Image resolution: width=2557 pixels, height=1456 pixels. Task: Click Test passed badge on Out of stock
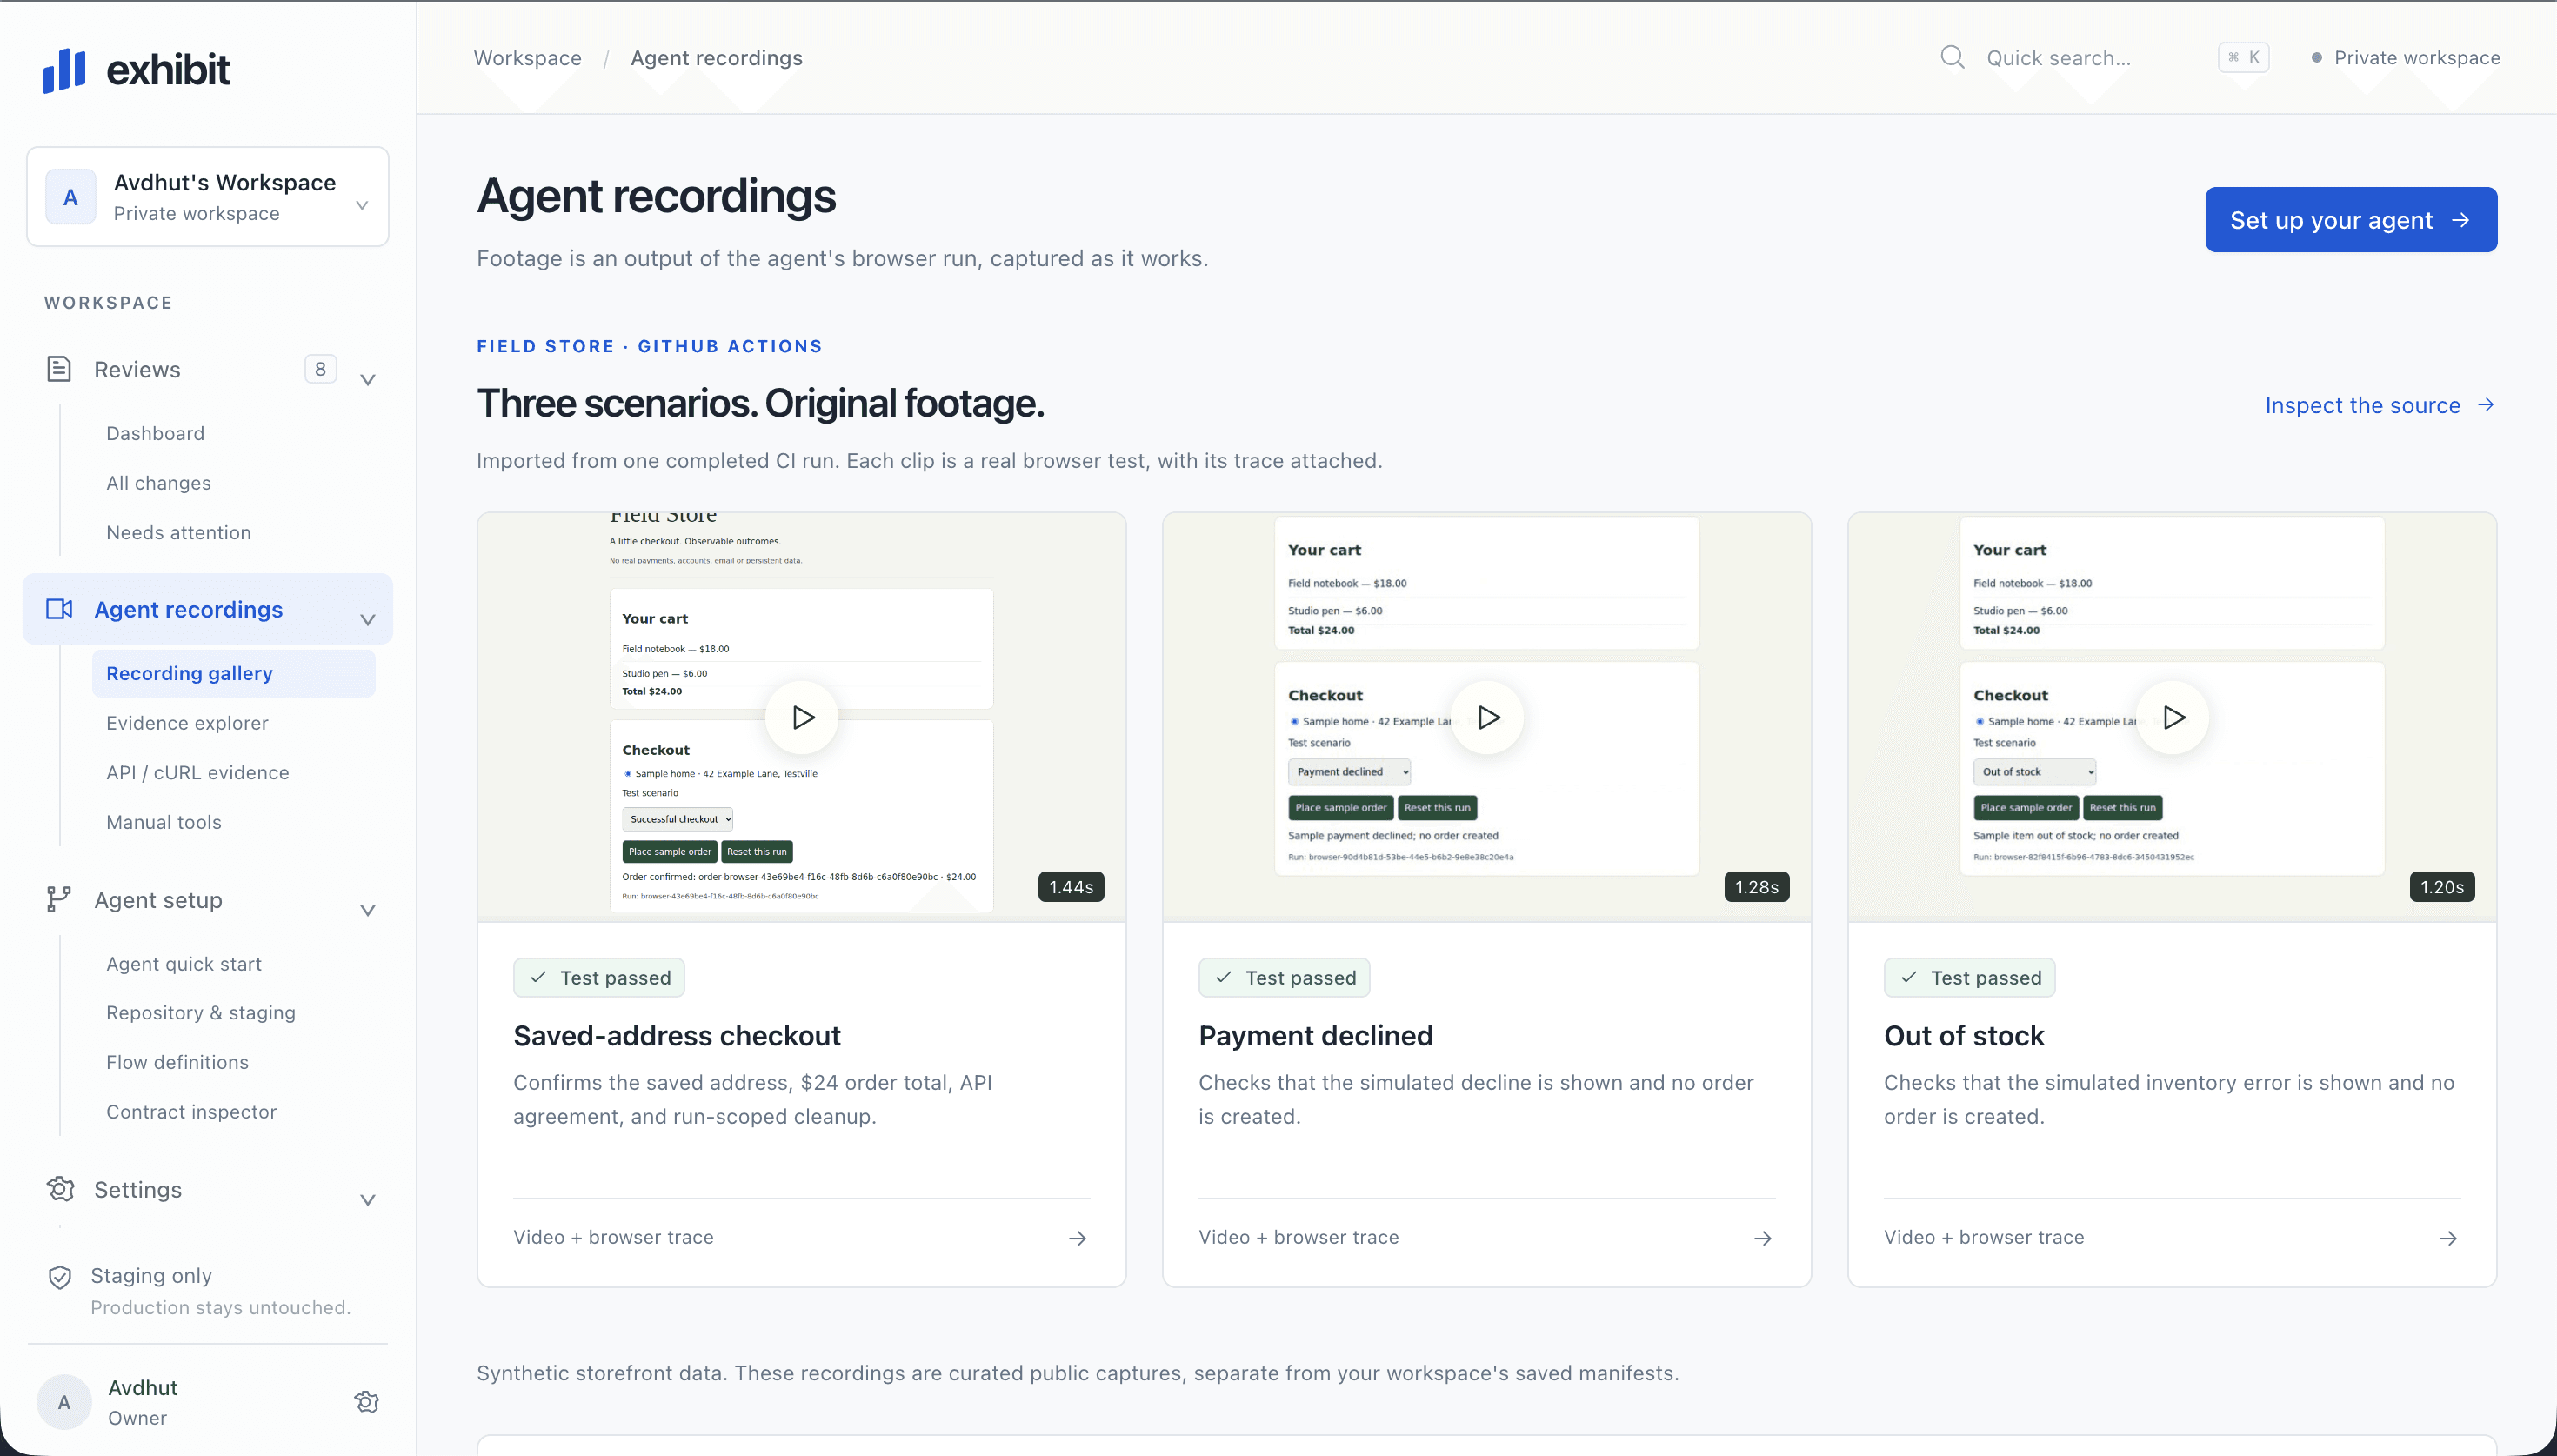pyautogui.click(x=1969, y=978)
